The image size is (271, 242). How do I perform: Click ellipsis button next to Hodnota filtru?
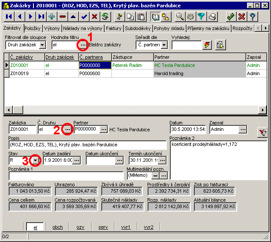pyautogui.click(x=82, y=45)
